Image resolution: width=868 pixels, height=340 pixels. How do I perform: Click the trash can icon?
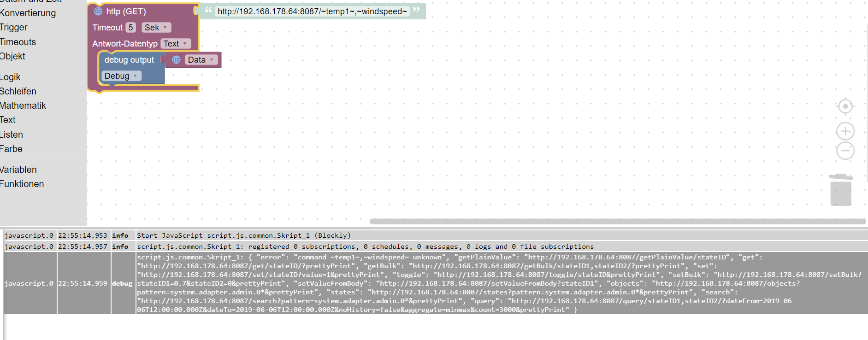click(841, 190)
